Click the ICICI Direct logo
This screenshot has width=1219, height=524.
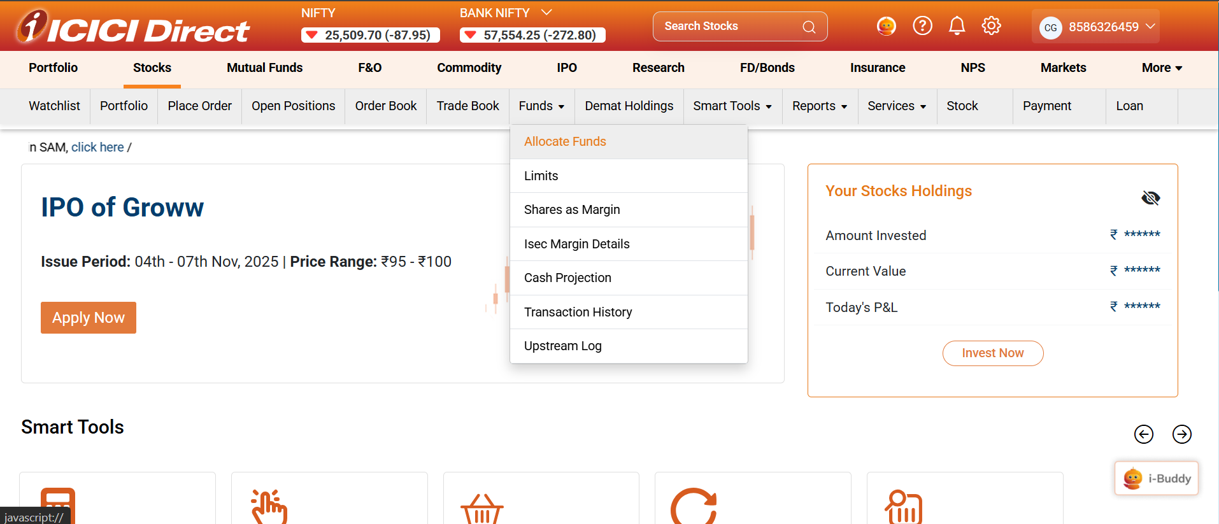click(x=132, y=27)
